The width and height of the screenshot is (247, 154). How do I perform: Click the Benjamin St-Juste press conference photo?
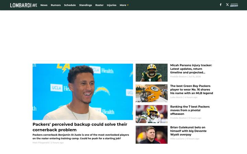[x=83, y=92]
